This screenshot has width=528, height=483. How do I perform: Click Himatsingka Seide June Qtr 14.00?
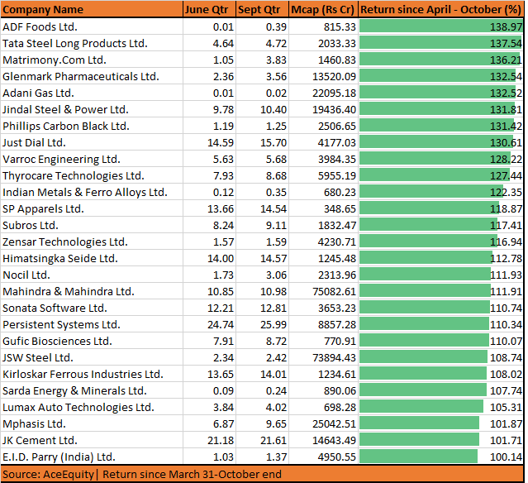pyautogui.click(x=221, y=258)
